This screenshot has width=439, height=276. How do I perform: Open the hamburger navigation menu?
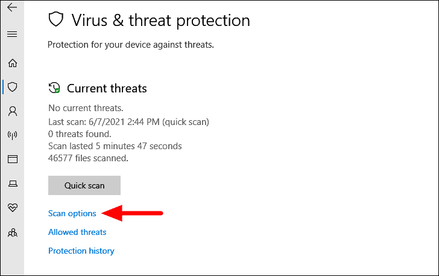[11, 34]
